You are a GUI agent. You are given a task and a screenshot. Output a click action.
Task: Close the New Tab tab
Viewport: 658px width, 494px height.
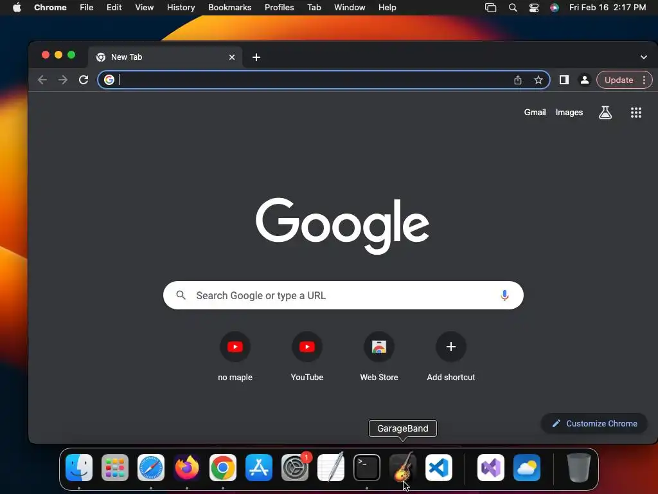tap(232, 57)
